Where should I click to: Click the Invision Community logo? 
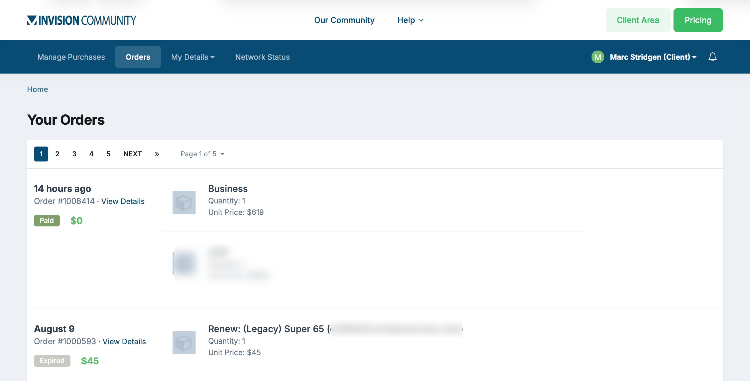click(x=81, y=20)
